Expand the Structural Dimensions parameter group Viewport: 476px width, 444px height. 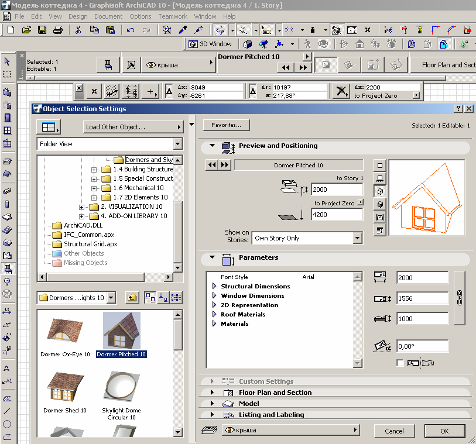click(x=214, y=286)
